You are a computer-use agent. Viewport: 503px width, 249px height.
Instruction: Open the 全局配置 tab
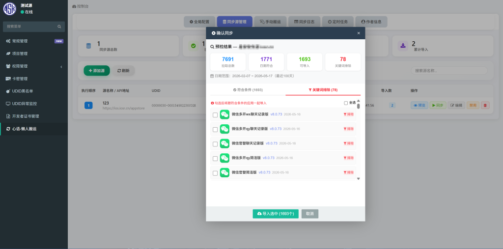199,22
